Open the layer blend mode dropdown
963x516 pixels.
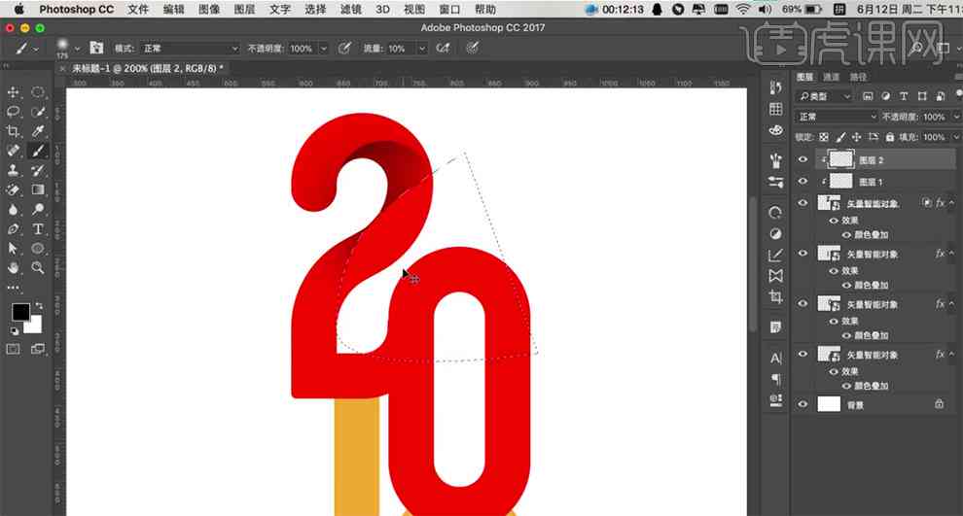[837, 117]
